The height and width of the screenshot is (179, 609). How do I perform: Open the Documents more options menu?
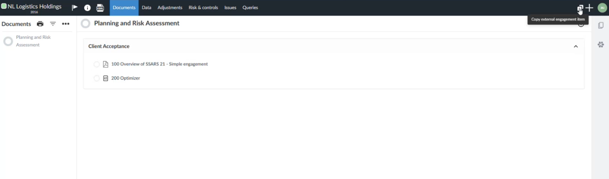(x=66, y=24)
